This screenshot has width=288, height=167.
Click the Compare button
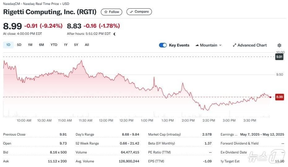[139, 12]
